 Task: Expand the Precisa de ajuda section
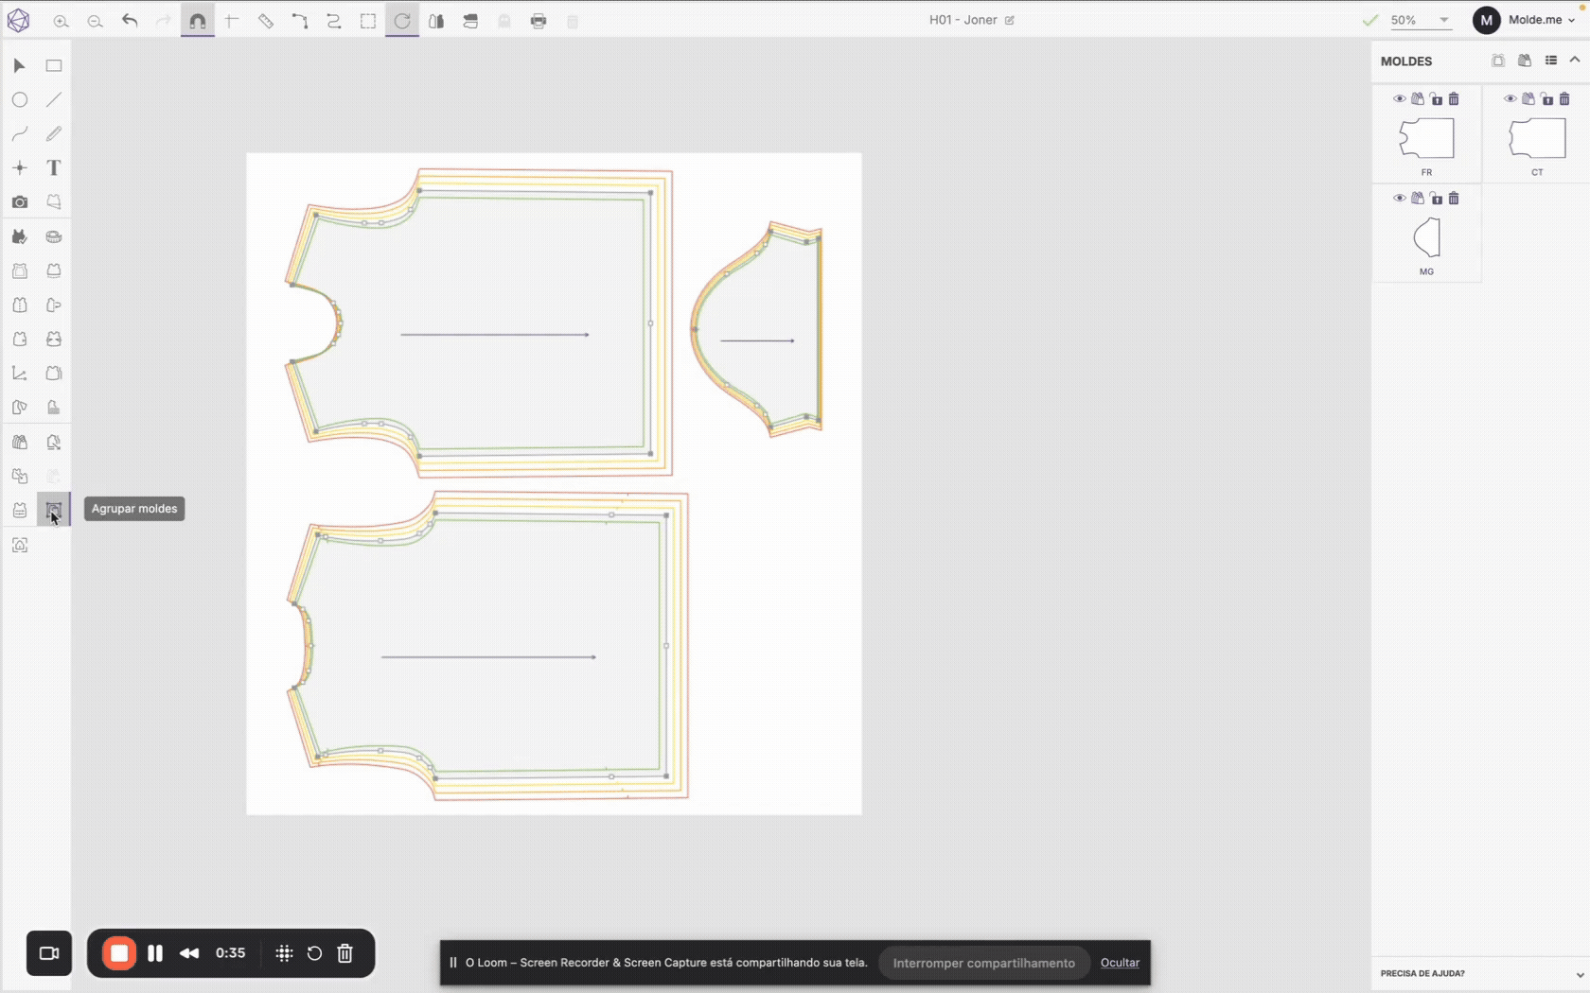1579,974
